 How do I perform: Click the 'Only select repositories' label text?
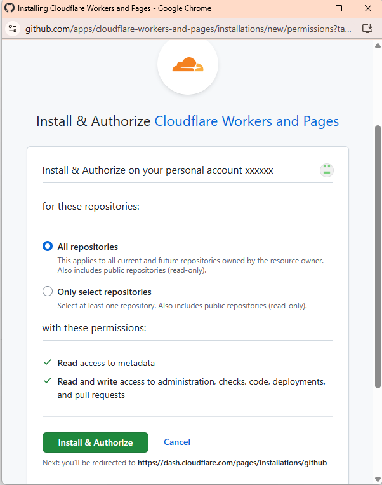(x=104, y=292)
